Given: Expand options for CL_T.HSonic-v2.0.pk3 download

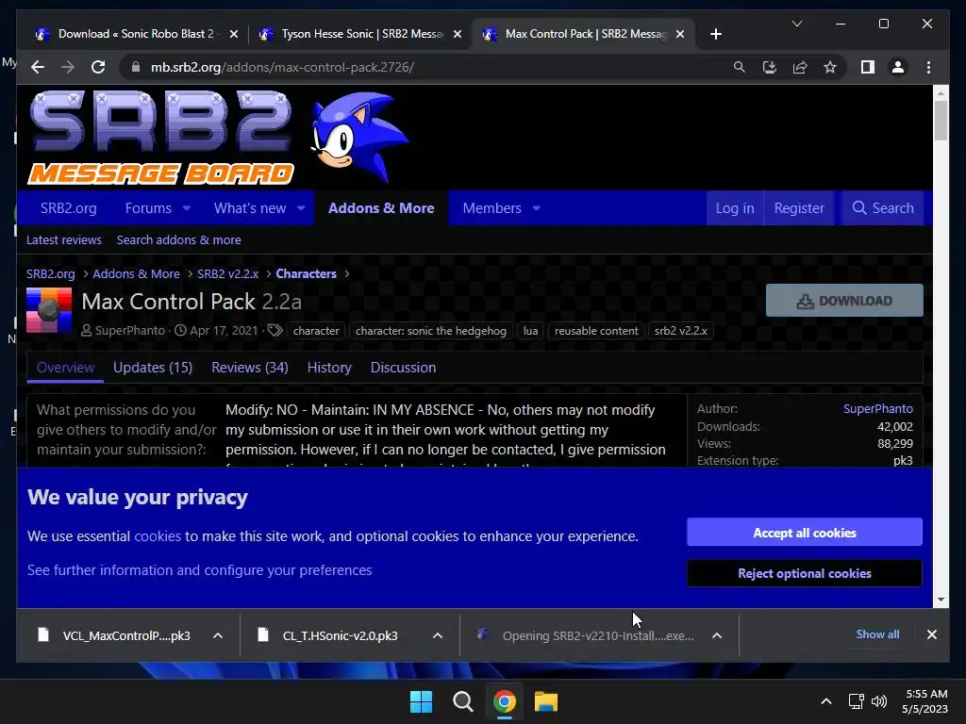Looking at the screenshot, I should pyautogui.click(x=438, y=635).
